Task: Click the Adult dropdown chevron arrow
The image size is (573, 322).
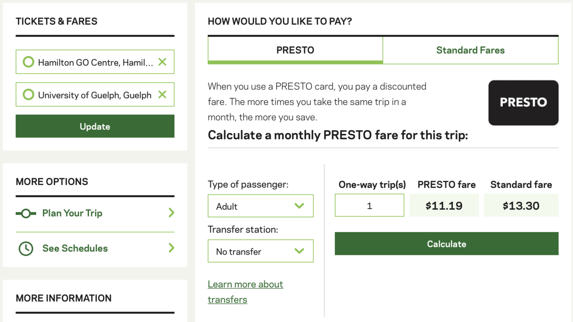Action: click(299, 206)
